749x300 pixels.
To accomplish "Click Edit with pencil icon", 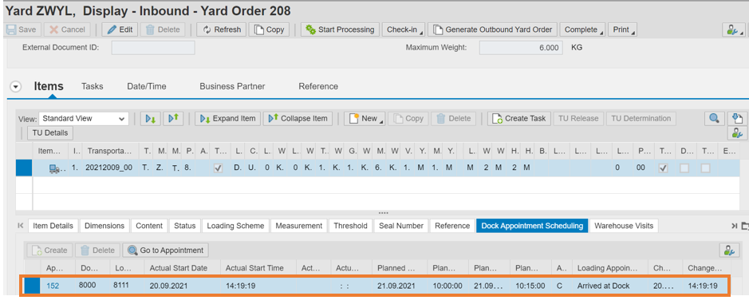I will point(120,30).
